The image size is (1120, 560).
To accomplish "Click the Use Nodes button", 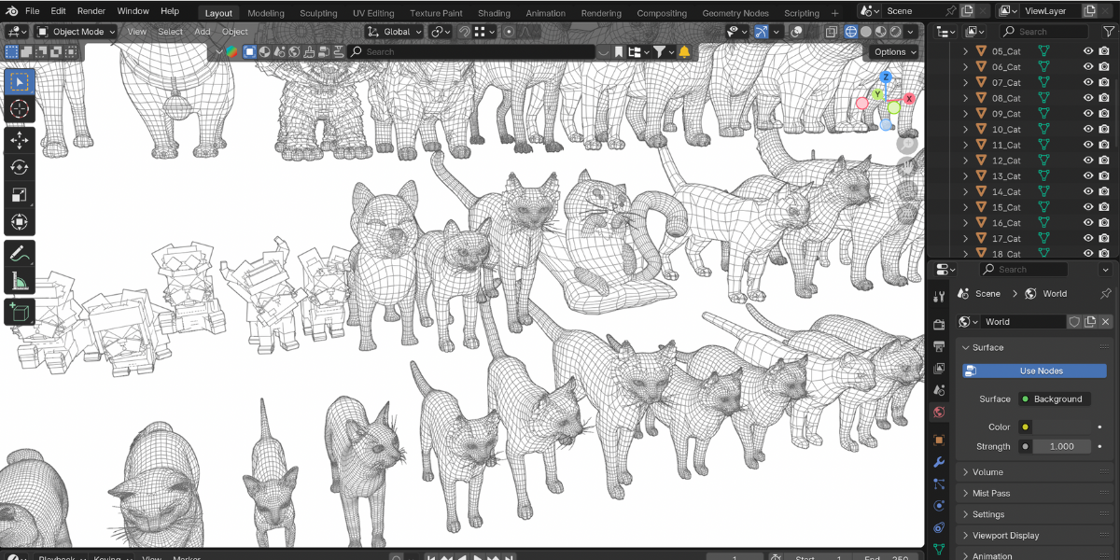I will coord(1034,371).
